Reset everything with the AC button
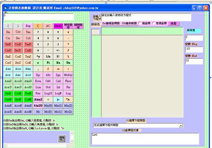The width and height of the screenshot is (212, 148). [x=48, y=26]
